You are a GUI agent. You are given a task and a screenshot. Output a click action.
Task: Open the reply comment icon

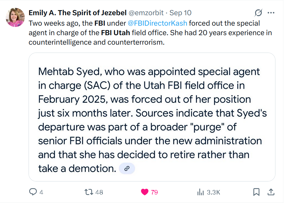33,192
